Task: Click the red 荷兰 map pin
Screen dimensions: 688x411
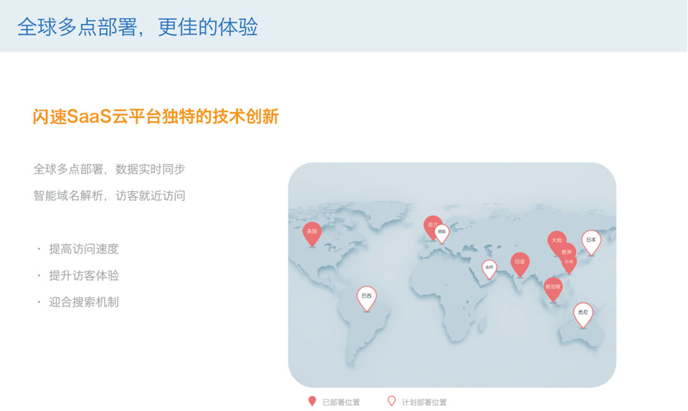Action: point(431,225)
